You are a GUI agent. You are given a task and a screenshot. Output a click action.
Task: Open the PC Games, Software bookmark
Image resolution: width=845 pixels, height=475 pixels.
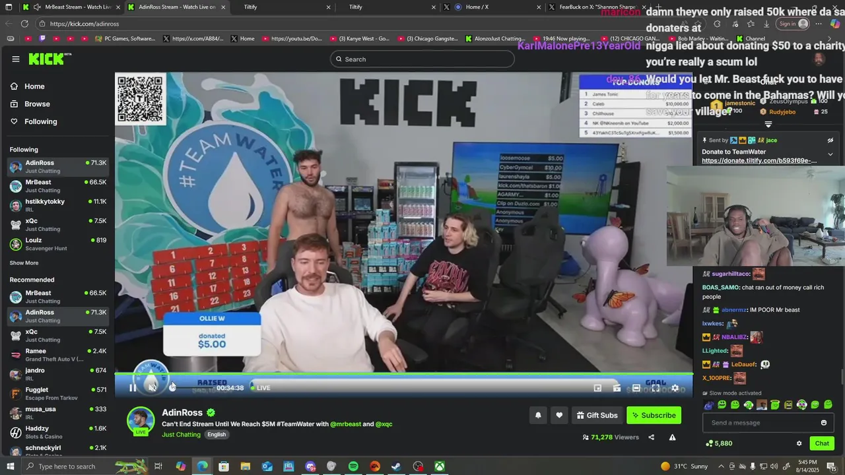coord(125,39)
